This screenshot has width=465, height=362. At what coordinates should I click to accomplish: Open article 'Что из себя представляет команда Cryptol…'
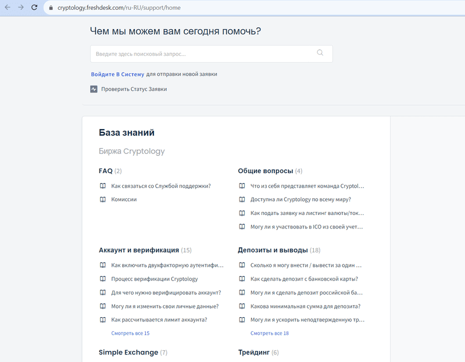pyautogui.click(x=307, y=186)
